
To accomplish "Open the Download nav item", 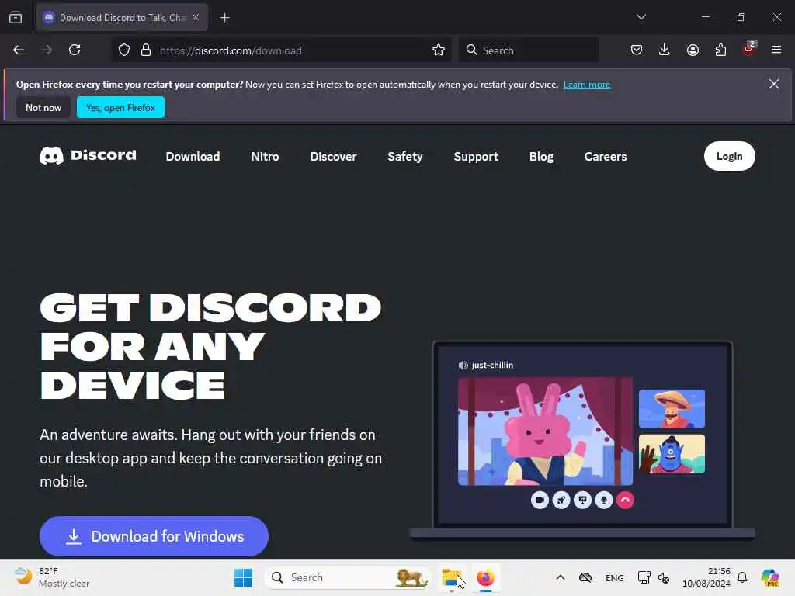I will (x=193, y=157).
